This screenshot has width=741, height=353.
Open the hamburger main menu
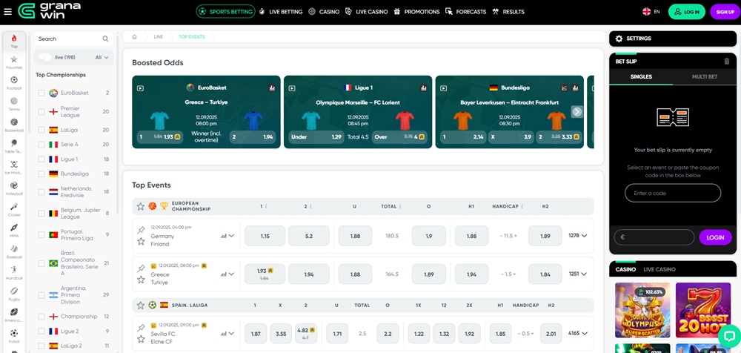7,11
